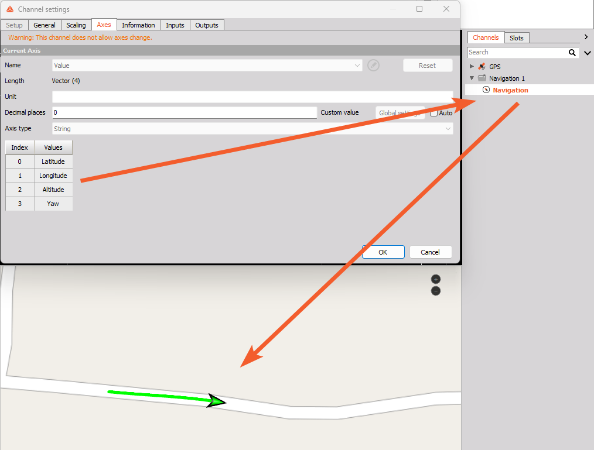Click the Altitude value cell
The width and height of the screenshot is (594, 450).
[53, 190]
